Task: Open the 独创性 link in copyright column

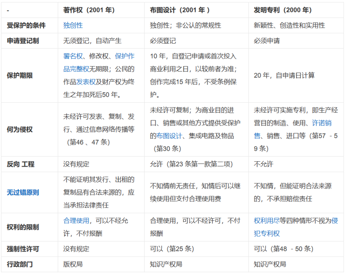Action: click(x=73, y=25)
